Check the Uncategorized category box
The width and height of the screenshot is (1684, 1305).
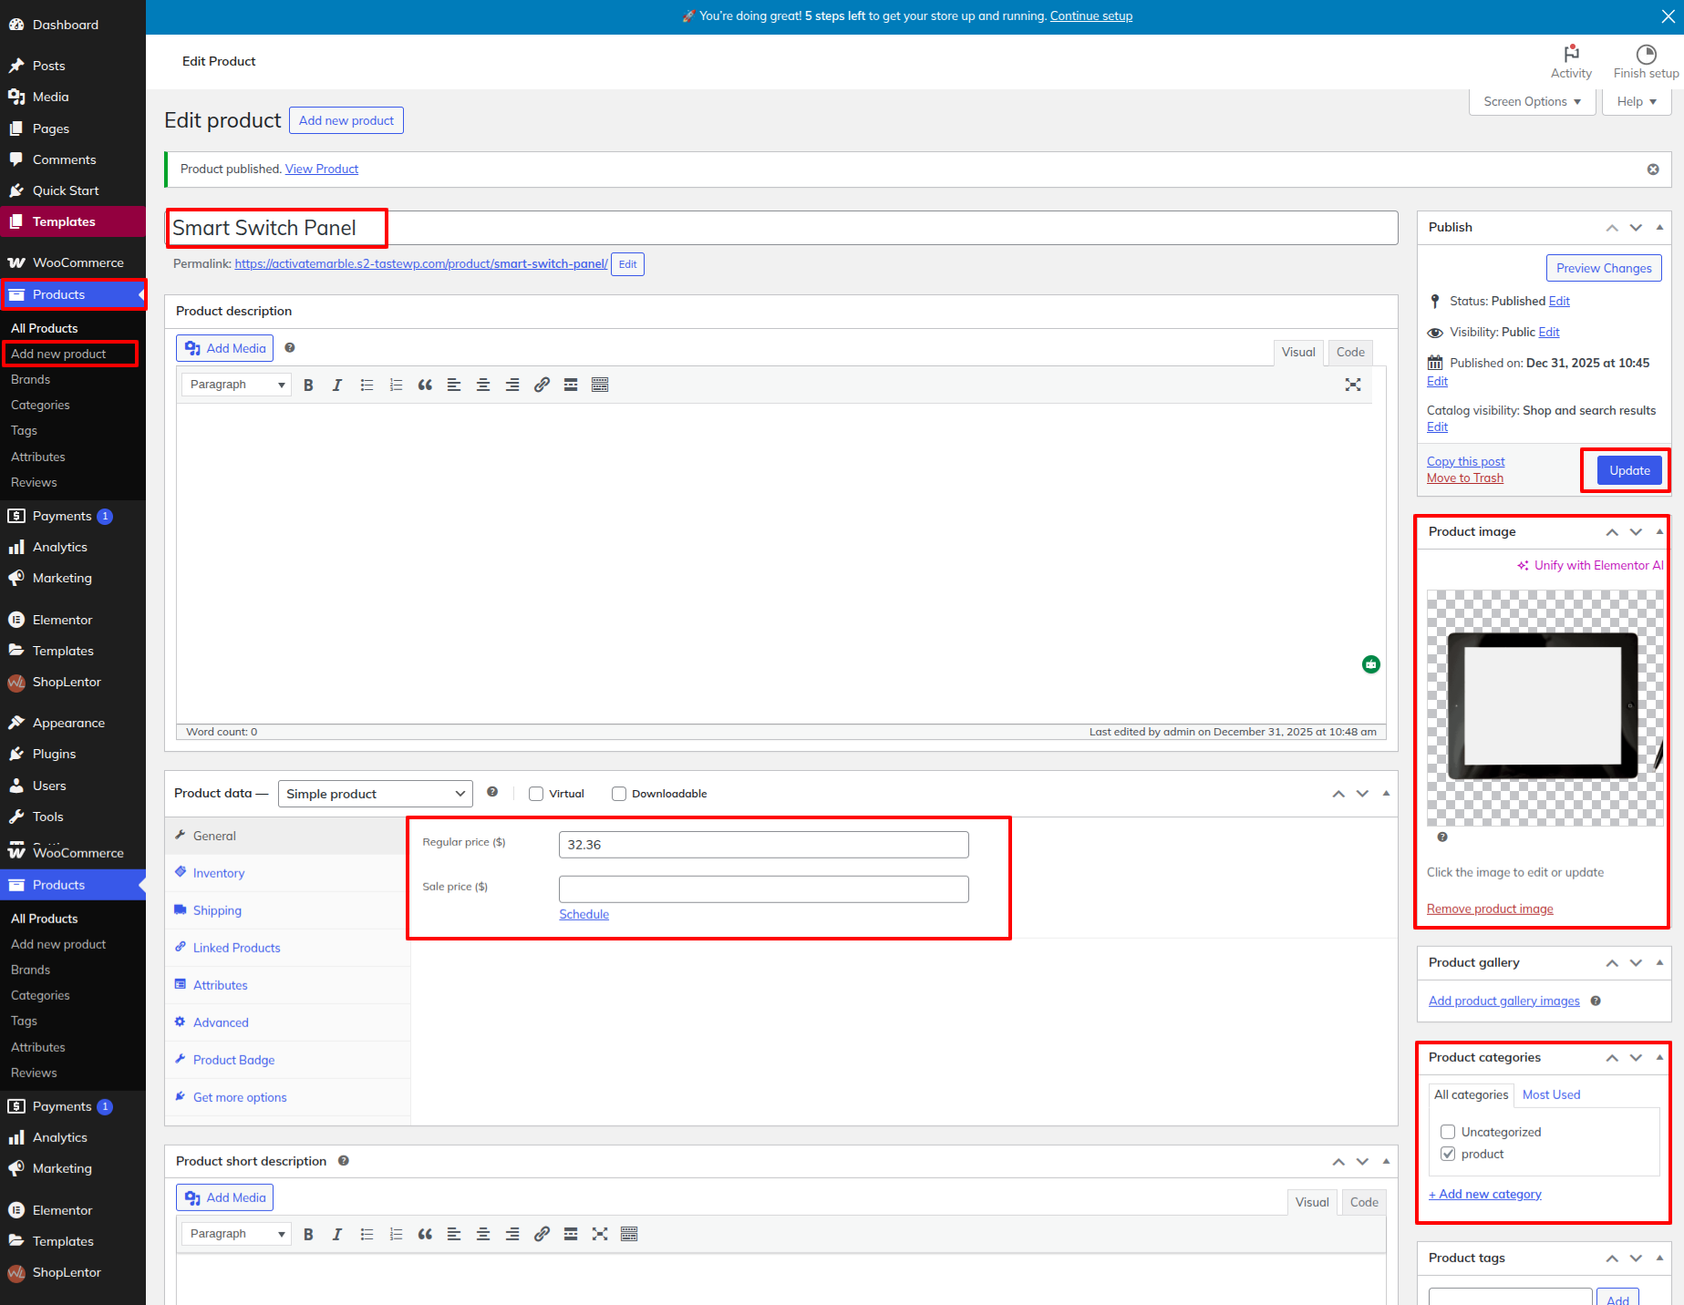click(1448, 1132)
